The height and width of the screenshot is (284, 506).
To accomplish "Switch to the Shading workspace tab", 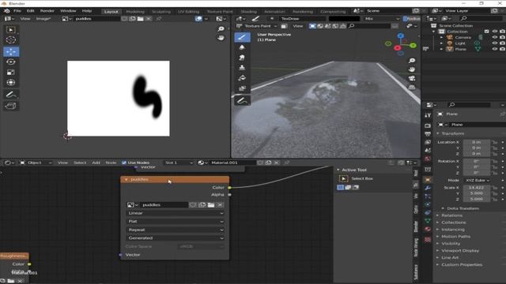I will click(x=248, y=12).
